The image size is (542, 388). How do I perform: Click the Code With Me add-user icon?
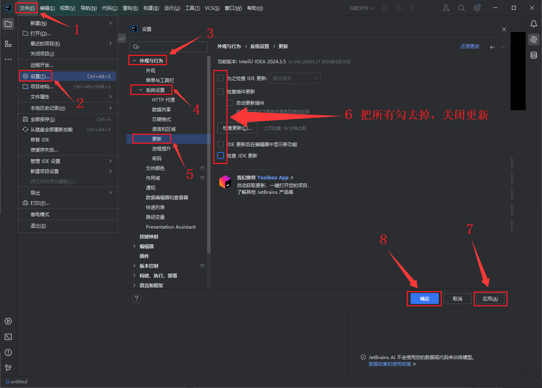click(446, 8)
